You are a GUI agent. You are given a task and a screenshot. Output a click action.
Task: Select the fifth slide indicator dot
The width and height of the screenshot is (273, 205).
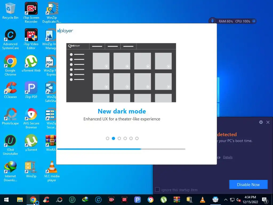[131, 139]
